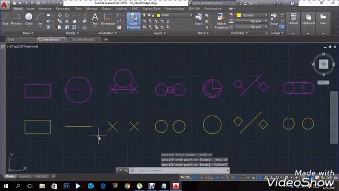Expand the Properties panel

(239, 33)
